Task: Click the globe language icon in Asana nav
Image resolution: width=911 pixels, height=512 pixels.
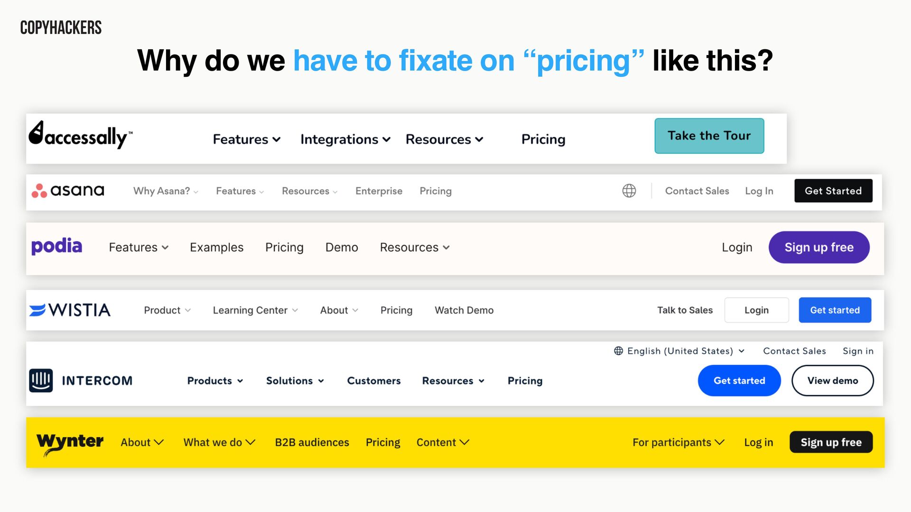Action: click(x=629, y=191)
